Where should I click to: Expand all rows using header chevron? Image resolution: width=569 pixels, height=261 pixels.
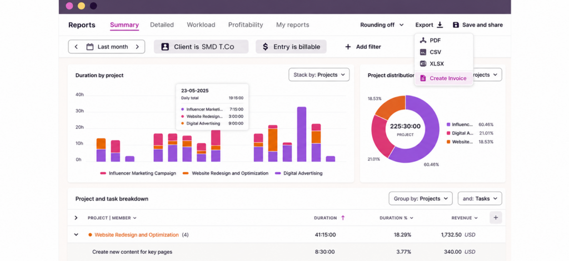pyautogui.click(x=76, y=218)
